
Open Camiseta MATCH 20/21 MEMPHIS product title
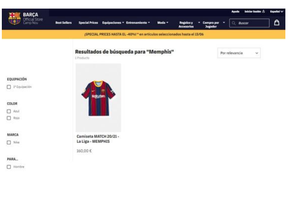click(98, 139)
